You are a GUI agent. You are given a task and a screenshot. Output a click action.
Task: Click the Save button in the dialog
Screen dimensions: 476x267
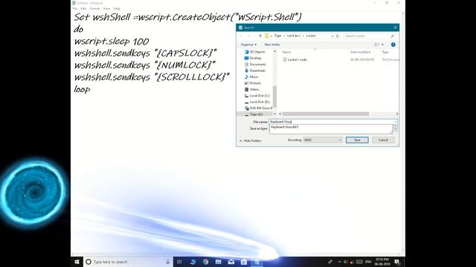(357, 140)
